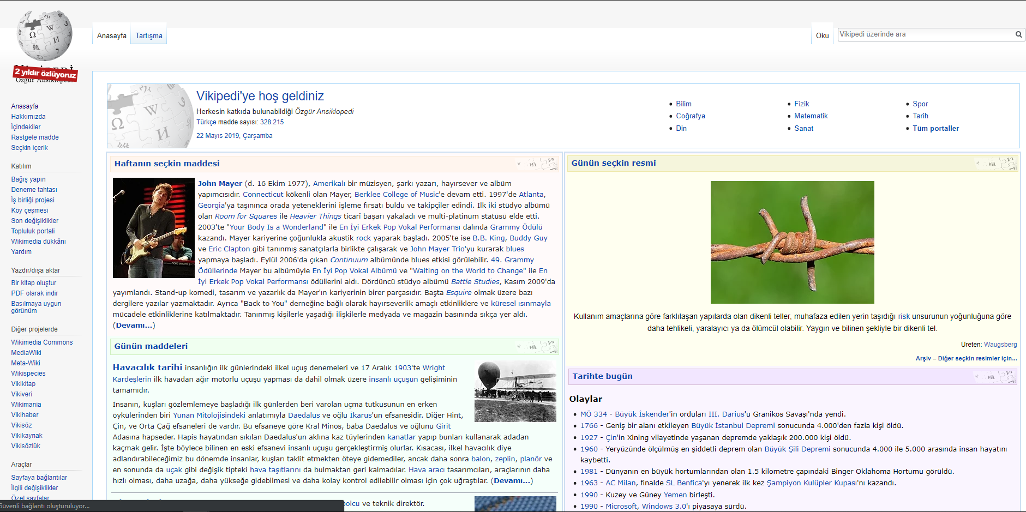Switch to the Tartışma tab

point(149,35)
